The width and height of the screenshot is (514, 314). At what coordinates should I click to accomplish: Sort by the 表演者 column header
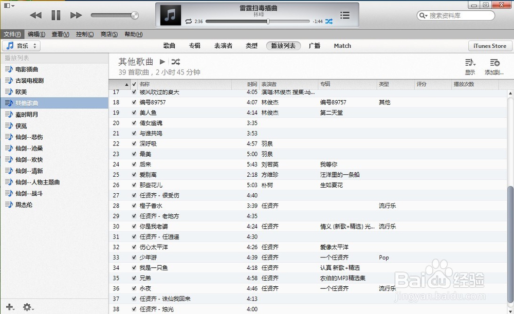(x=288, y=84)
